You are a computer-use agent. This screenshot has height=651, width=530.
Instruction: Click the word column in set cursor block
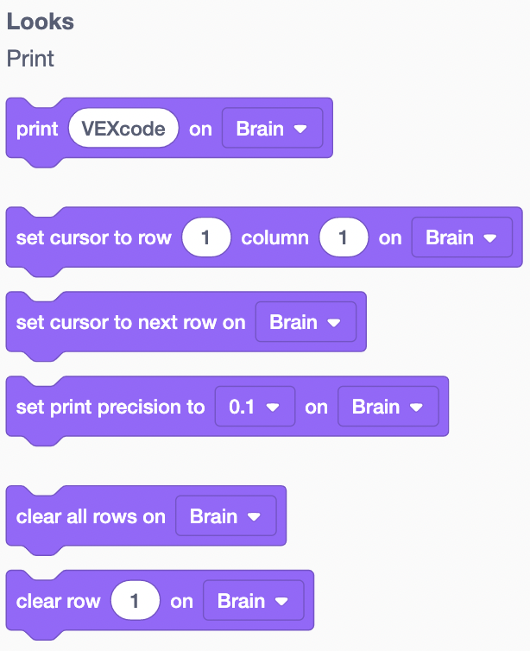tap(274, 238)
